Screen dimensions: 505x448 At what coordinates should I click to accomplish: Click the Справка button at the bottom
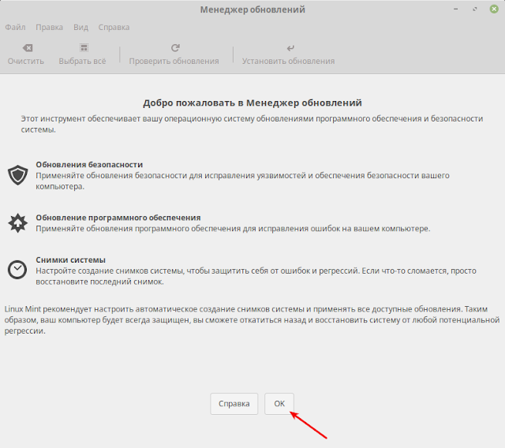point(234,404)
